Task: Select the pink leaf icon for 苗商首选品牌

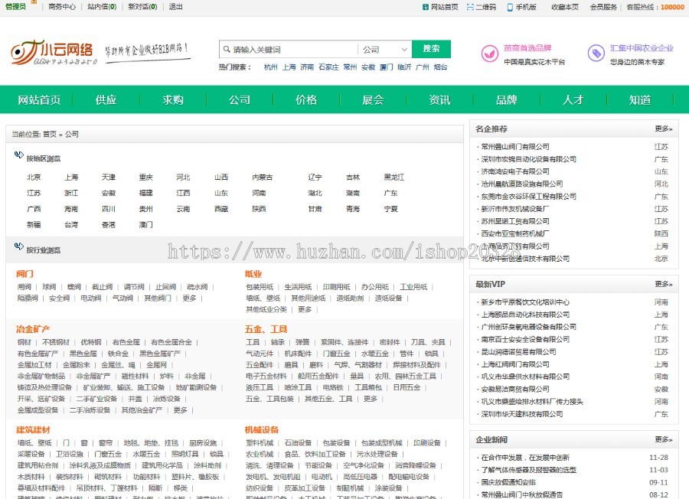Action: (x=488, y=52)
